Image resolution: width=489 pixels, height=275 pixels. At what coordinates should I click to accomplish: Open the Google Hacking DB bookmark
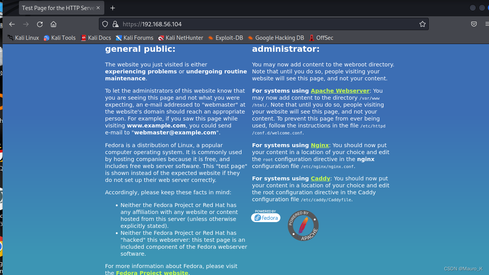[x=276, y=38]
